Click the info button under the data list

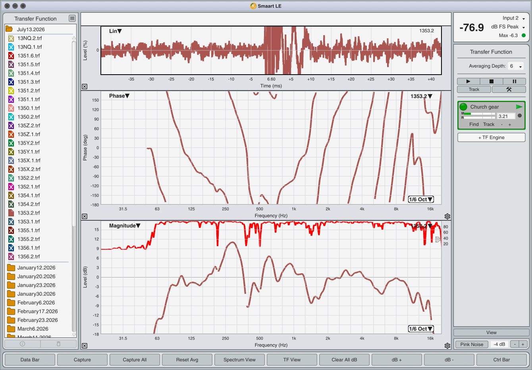[22, 344]
